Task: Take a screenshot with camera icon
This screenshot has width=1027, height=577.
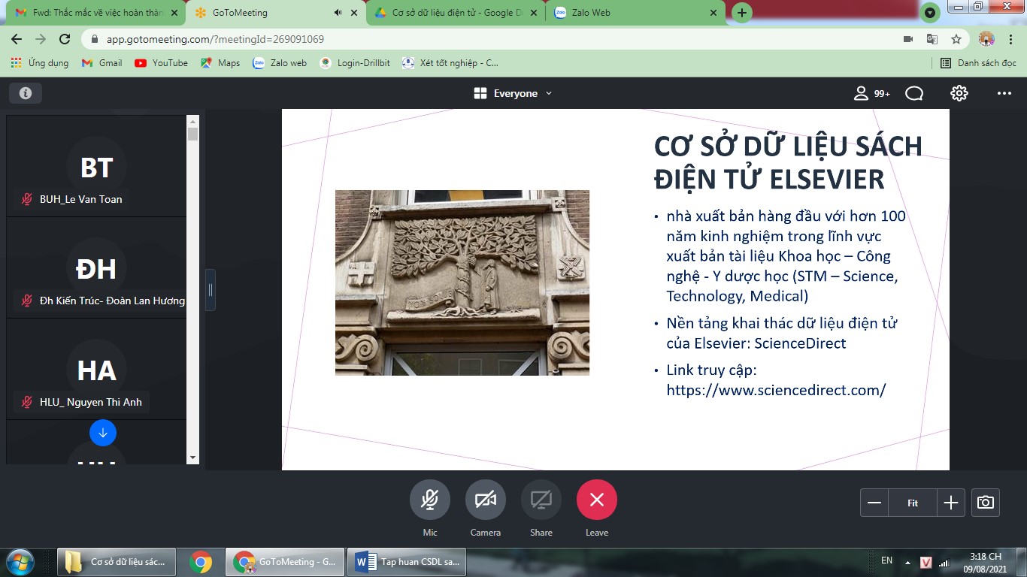Action: pos(986,503)
